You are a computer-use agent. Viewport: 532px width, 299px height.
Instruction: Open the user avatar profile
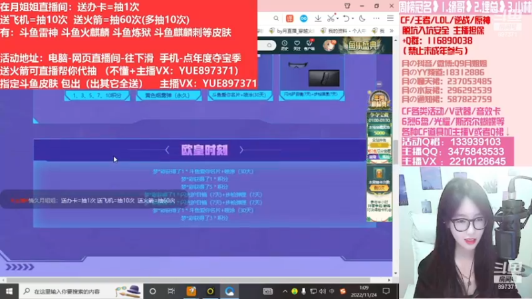pos(329,45)
